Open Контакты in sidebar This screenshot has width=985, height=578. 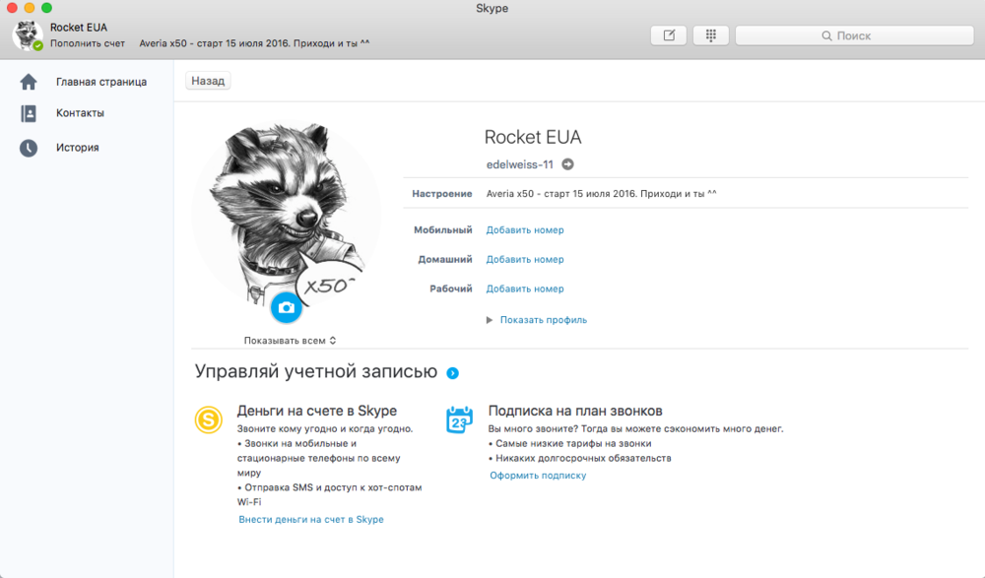coord(80,113)
